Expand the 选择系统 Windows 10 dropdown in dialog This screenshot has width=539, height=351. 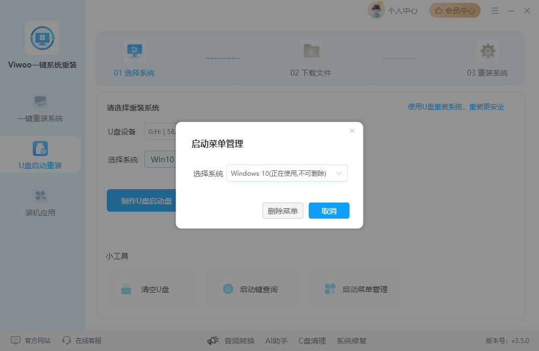coord(287,173)
